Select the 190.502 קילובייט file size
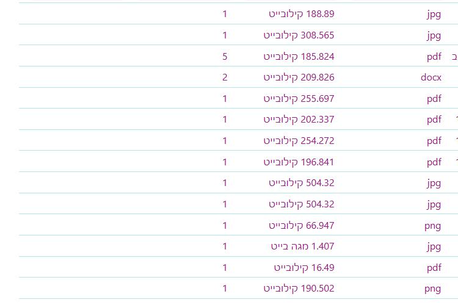Image resolution: width=458 pixels, height=305 pixels. (299, 289)
